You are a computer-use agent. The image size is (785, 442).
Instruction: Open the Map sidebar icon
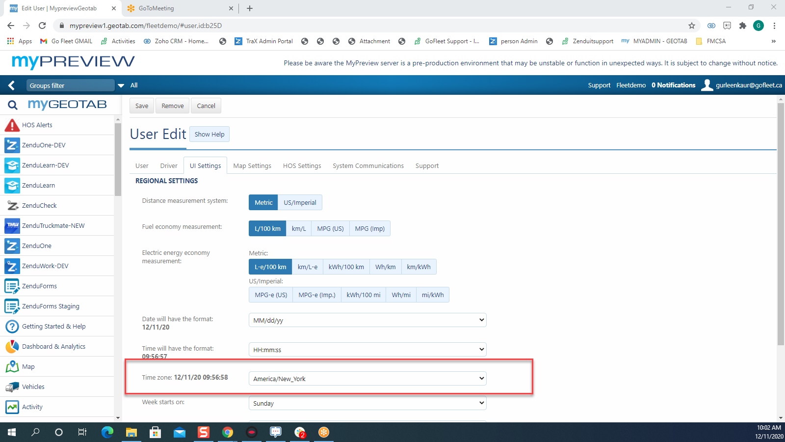pos(12,367)
